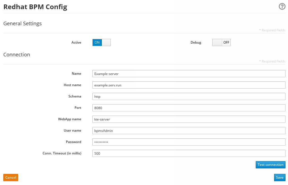Click the Conn. Timeout (in millis) label
The height and width of the screenshot is (185, 288).
pos(62,153)
